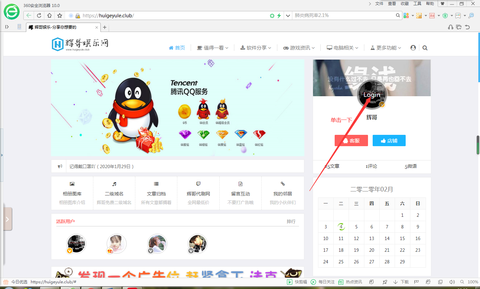This screenshot has height=289, width=480.
Task: Click the Tencent QQ服务 banner image
Action: [178, 108]
